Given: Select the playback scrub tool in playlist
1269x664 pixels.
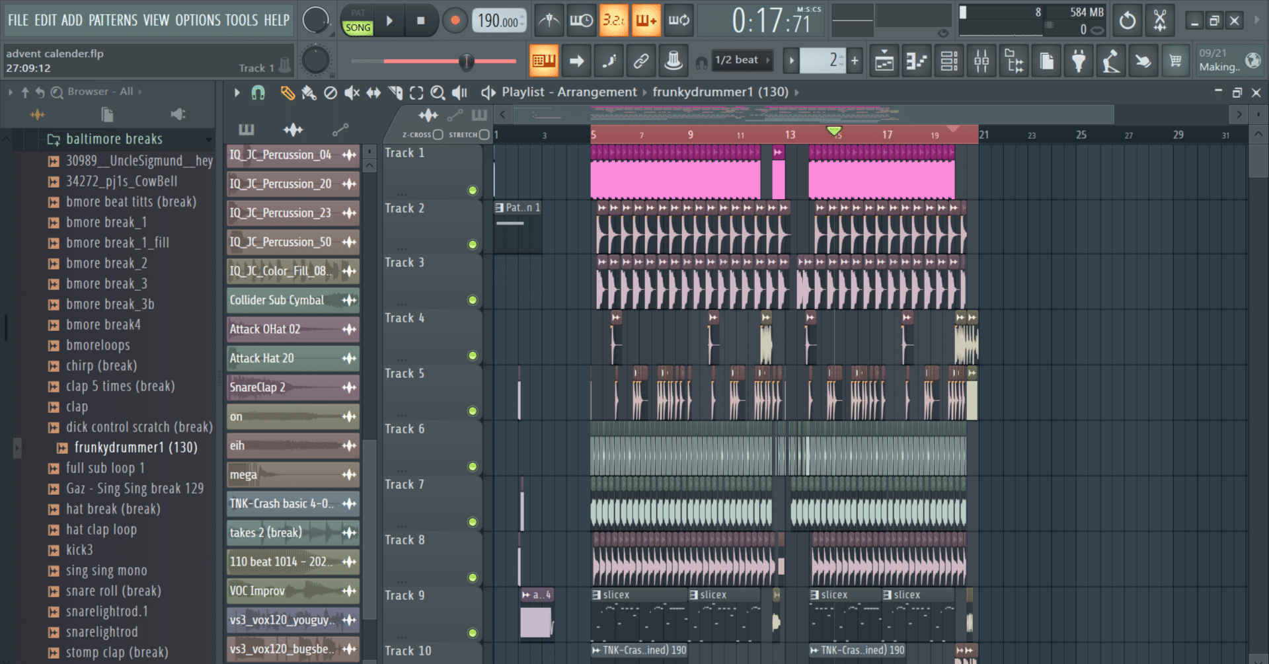Looking at the screenshot, I should pyautogui.click(x=460, y=92).
